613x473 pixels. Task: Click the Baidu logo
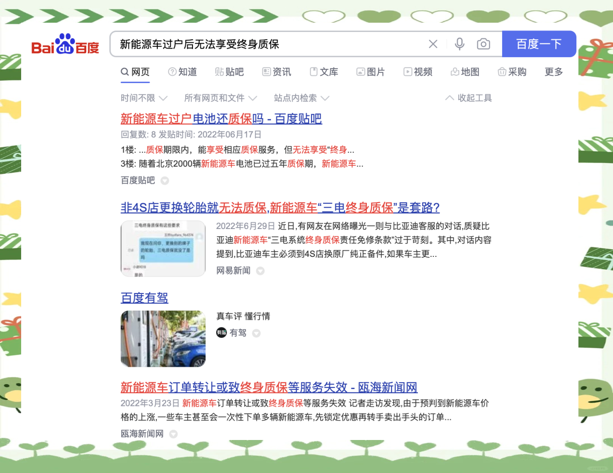click(66, 44)
